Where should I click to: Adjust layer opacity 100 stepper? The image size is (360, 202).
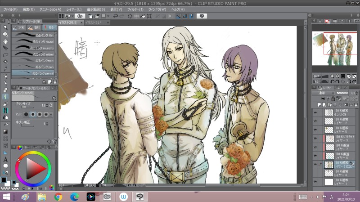[356, 93]
